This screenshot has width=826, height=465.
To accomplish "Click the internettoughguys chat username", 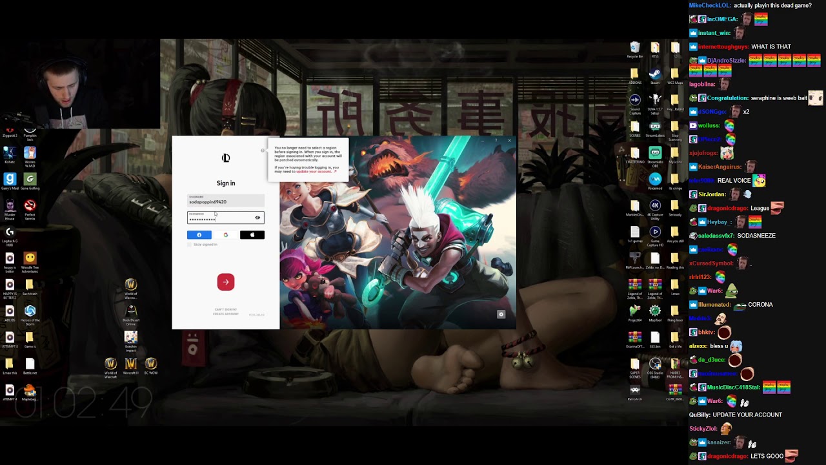I will [723, 46].
